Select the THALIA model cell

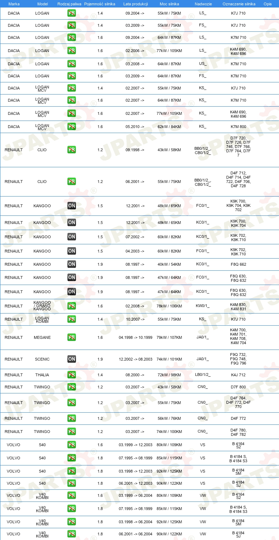(x=42, y=375)
